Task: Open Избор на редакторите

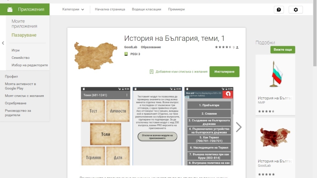Action: pos(30,65)
